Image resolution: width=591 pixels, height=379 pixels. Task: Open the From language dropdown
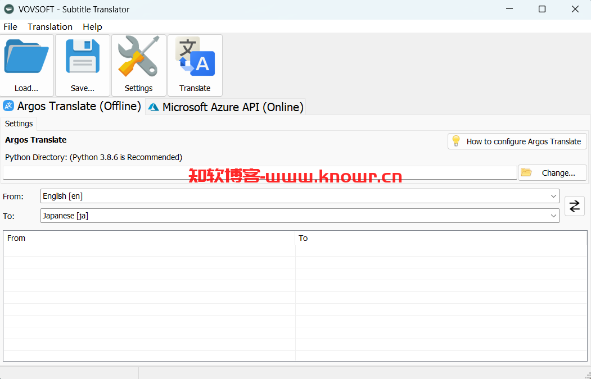(x=300, y=196)
